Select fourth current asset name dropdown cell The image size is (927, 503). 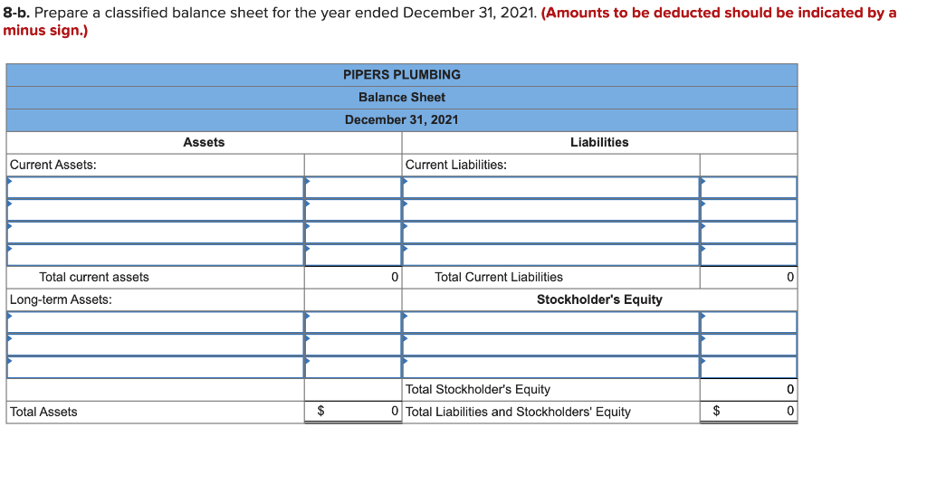click(x=156, y=255)
